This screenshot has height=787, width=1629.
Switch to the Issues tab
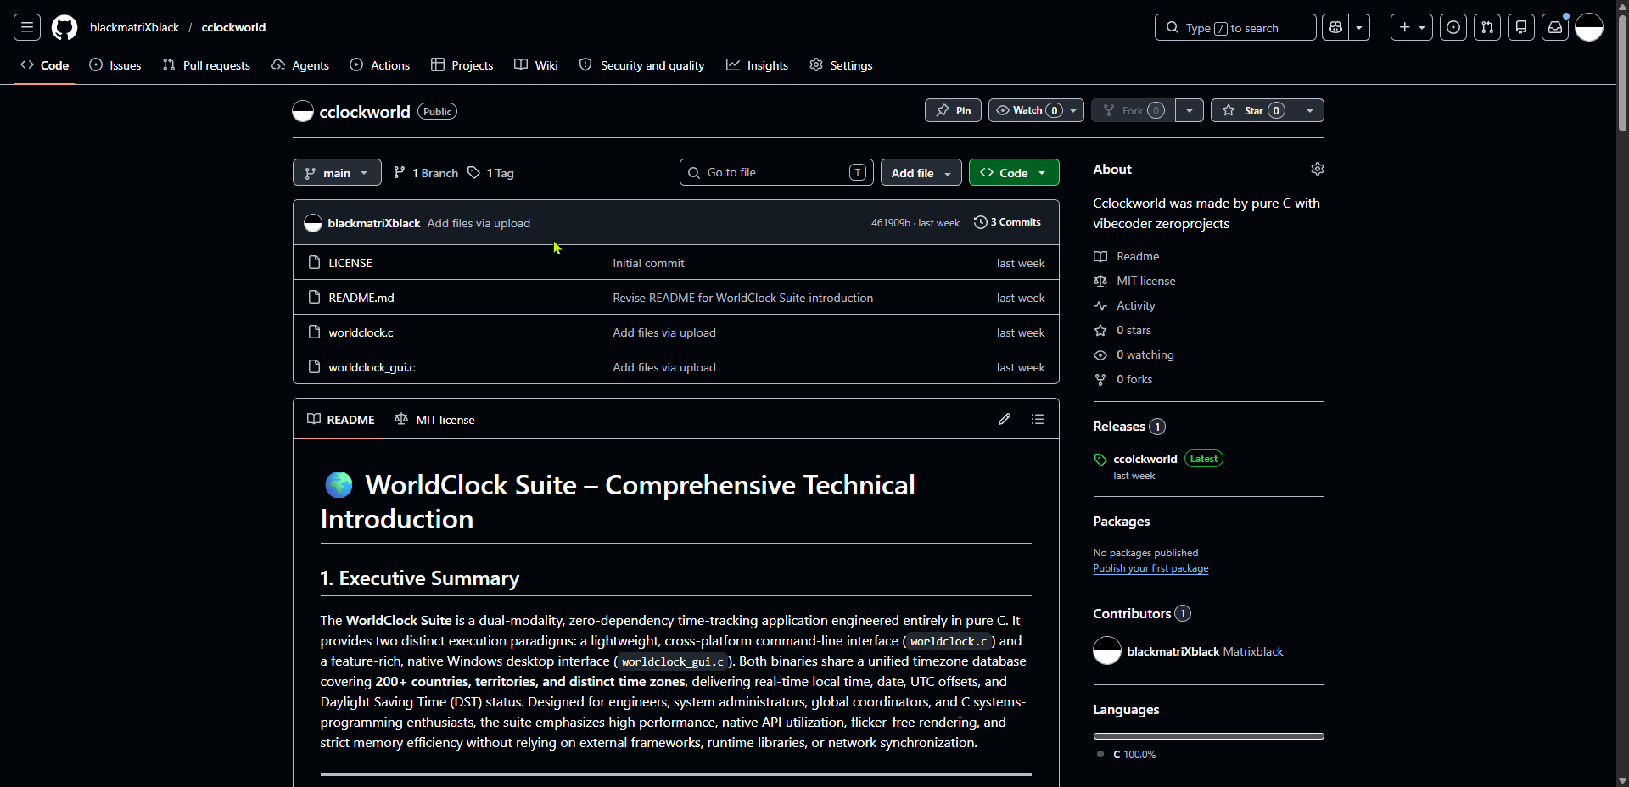point(115,65)
